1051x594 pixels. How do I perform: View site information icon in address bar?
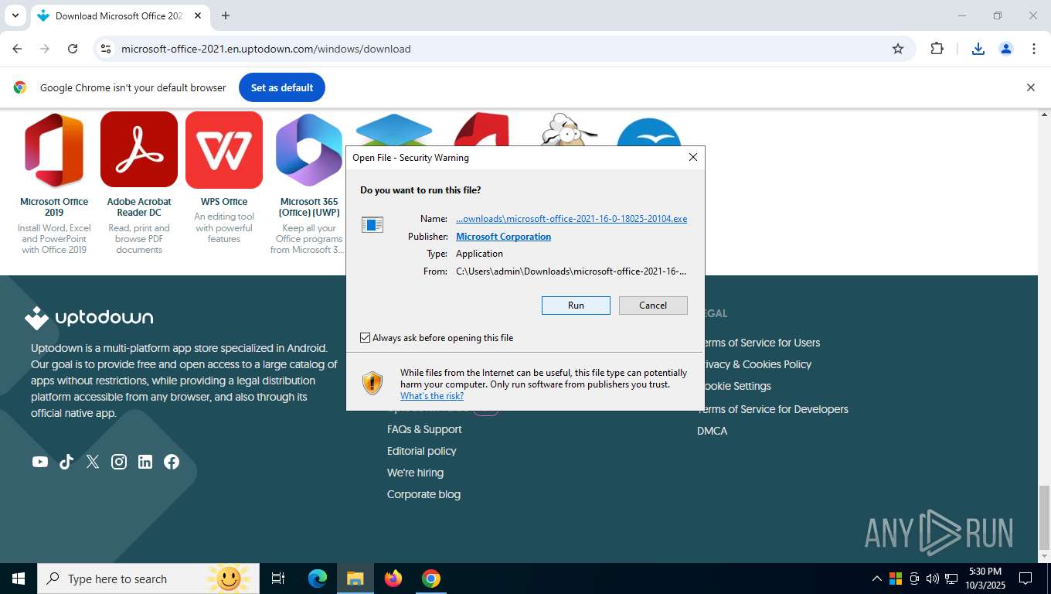(106, 49)
